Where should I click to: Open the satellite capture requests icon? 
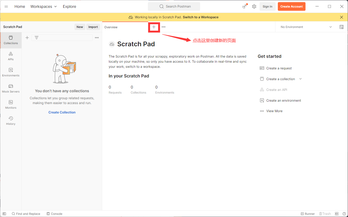click(x=245, y=6)
